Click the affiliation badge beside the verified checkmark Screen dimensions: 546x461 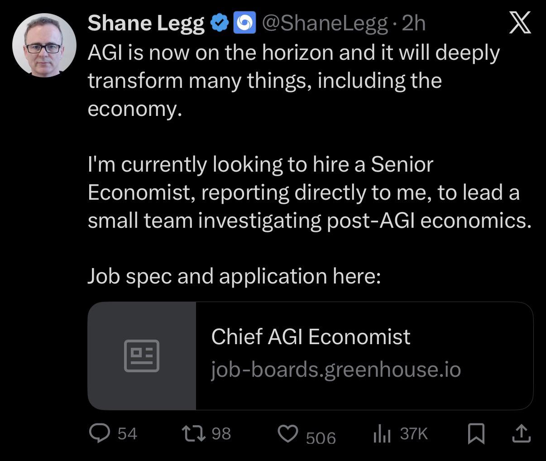[x=244, y=23]
